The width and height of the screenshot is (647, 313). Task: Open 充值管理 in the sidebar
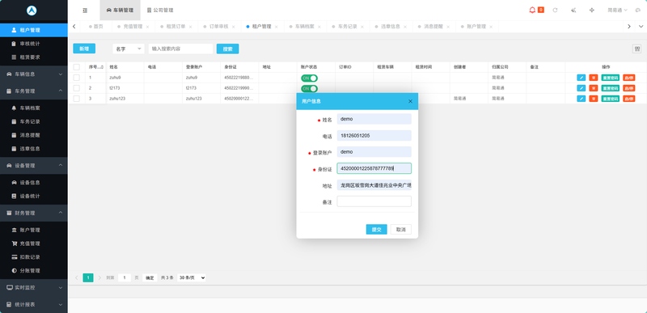30,243
